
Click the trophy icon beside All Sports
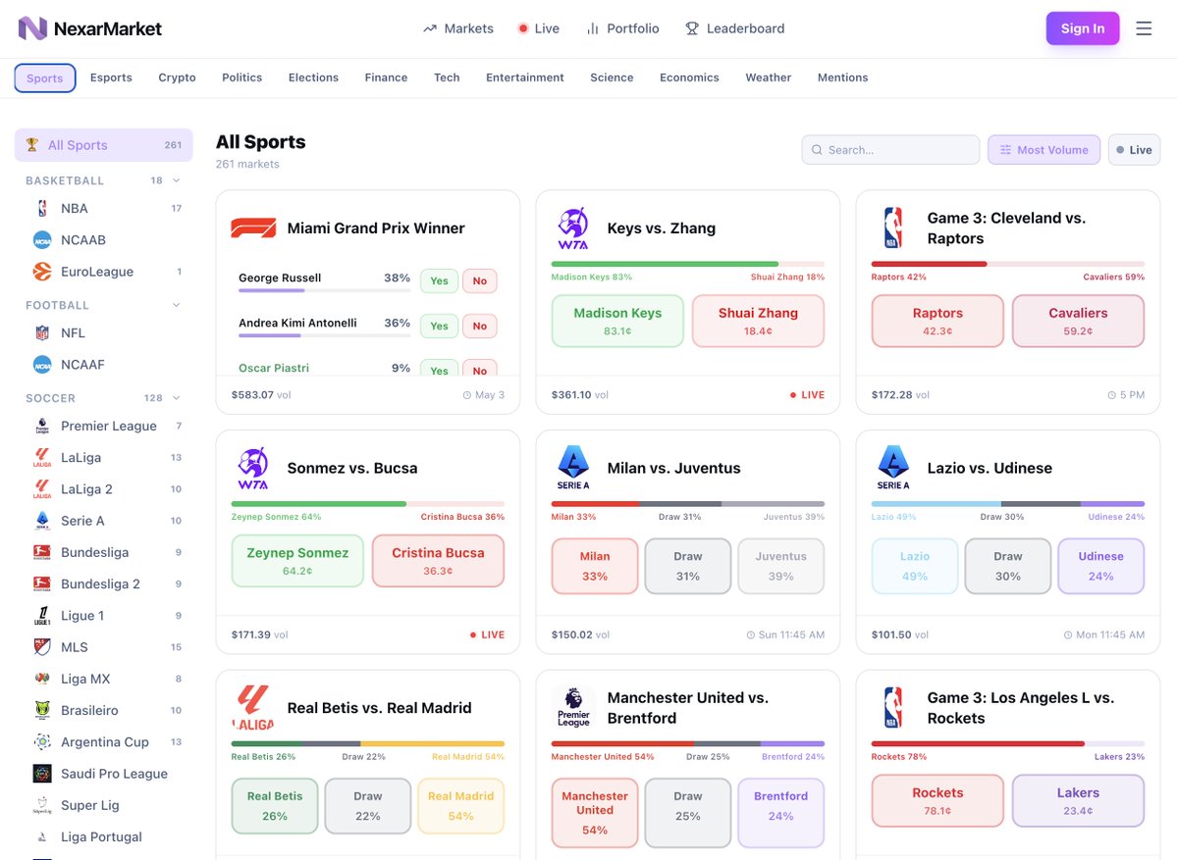pos(31,145)
